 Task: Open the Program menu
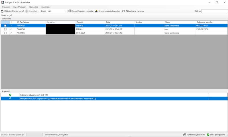point(6,7)
